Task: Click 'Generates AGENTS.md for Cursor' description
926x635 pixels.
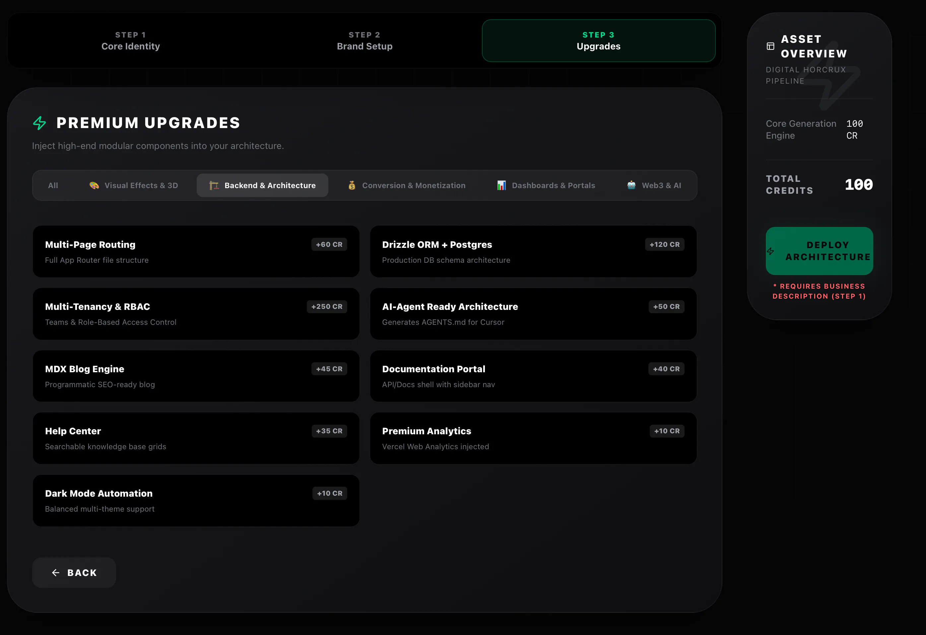Action: 443,322
